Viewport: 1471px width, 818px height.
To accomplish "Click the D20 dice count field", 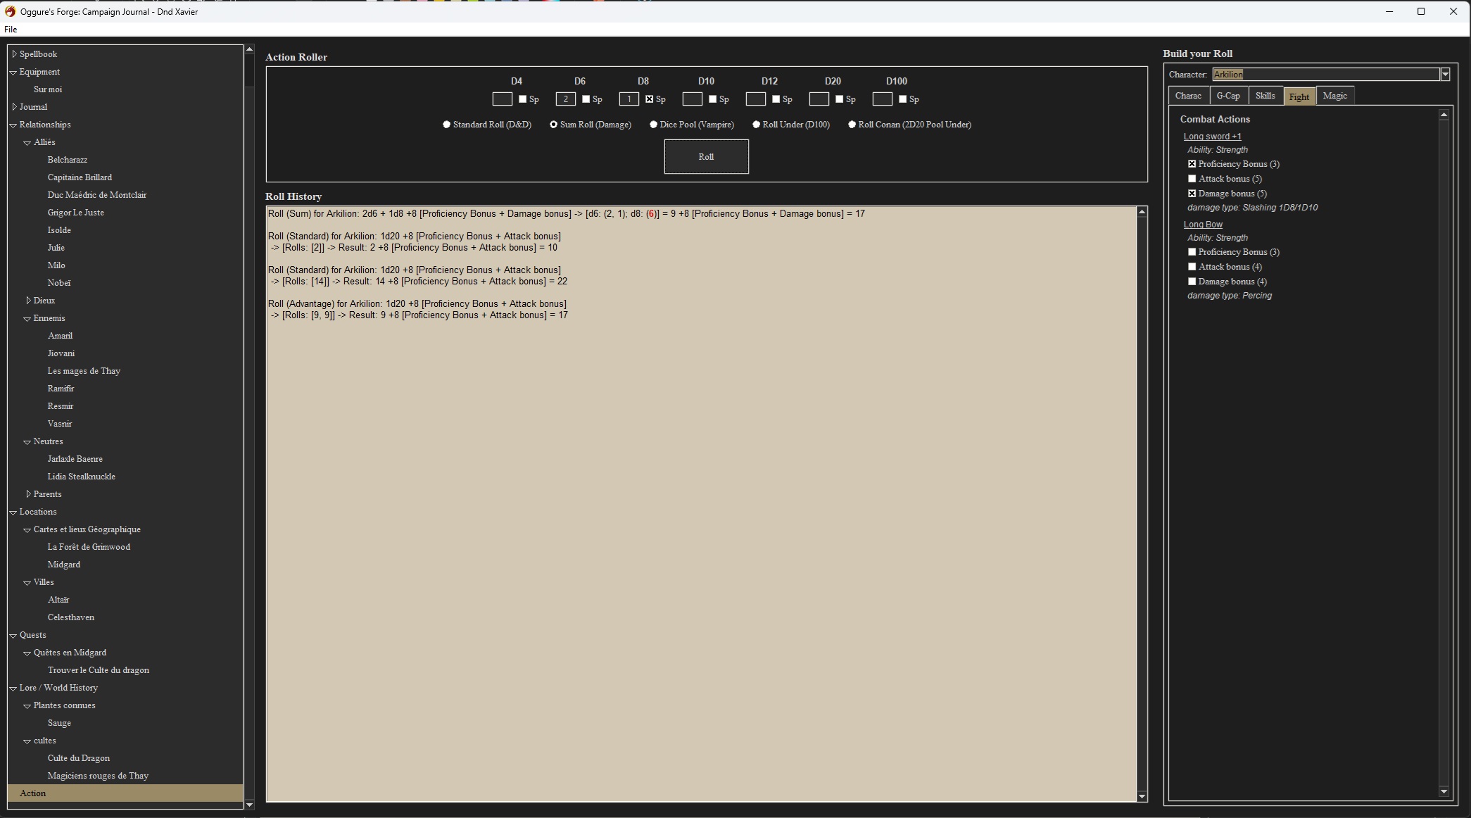I will (x=819, y=99).
